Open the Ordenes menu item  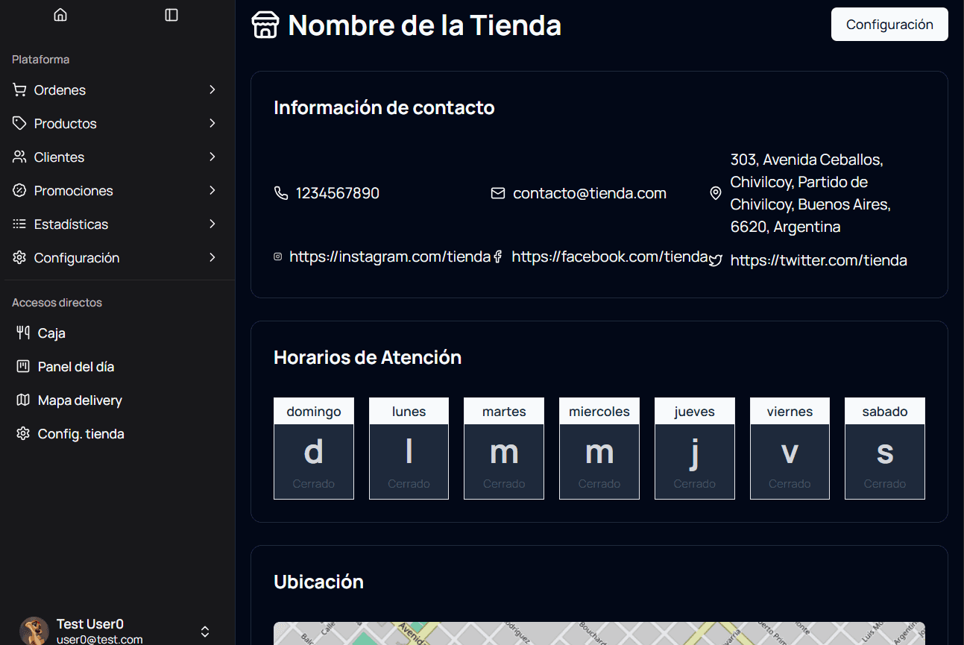click(117, 90)
